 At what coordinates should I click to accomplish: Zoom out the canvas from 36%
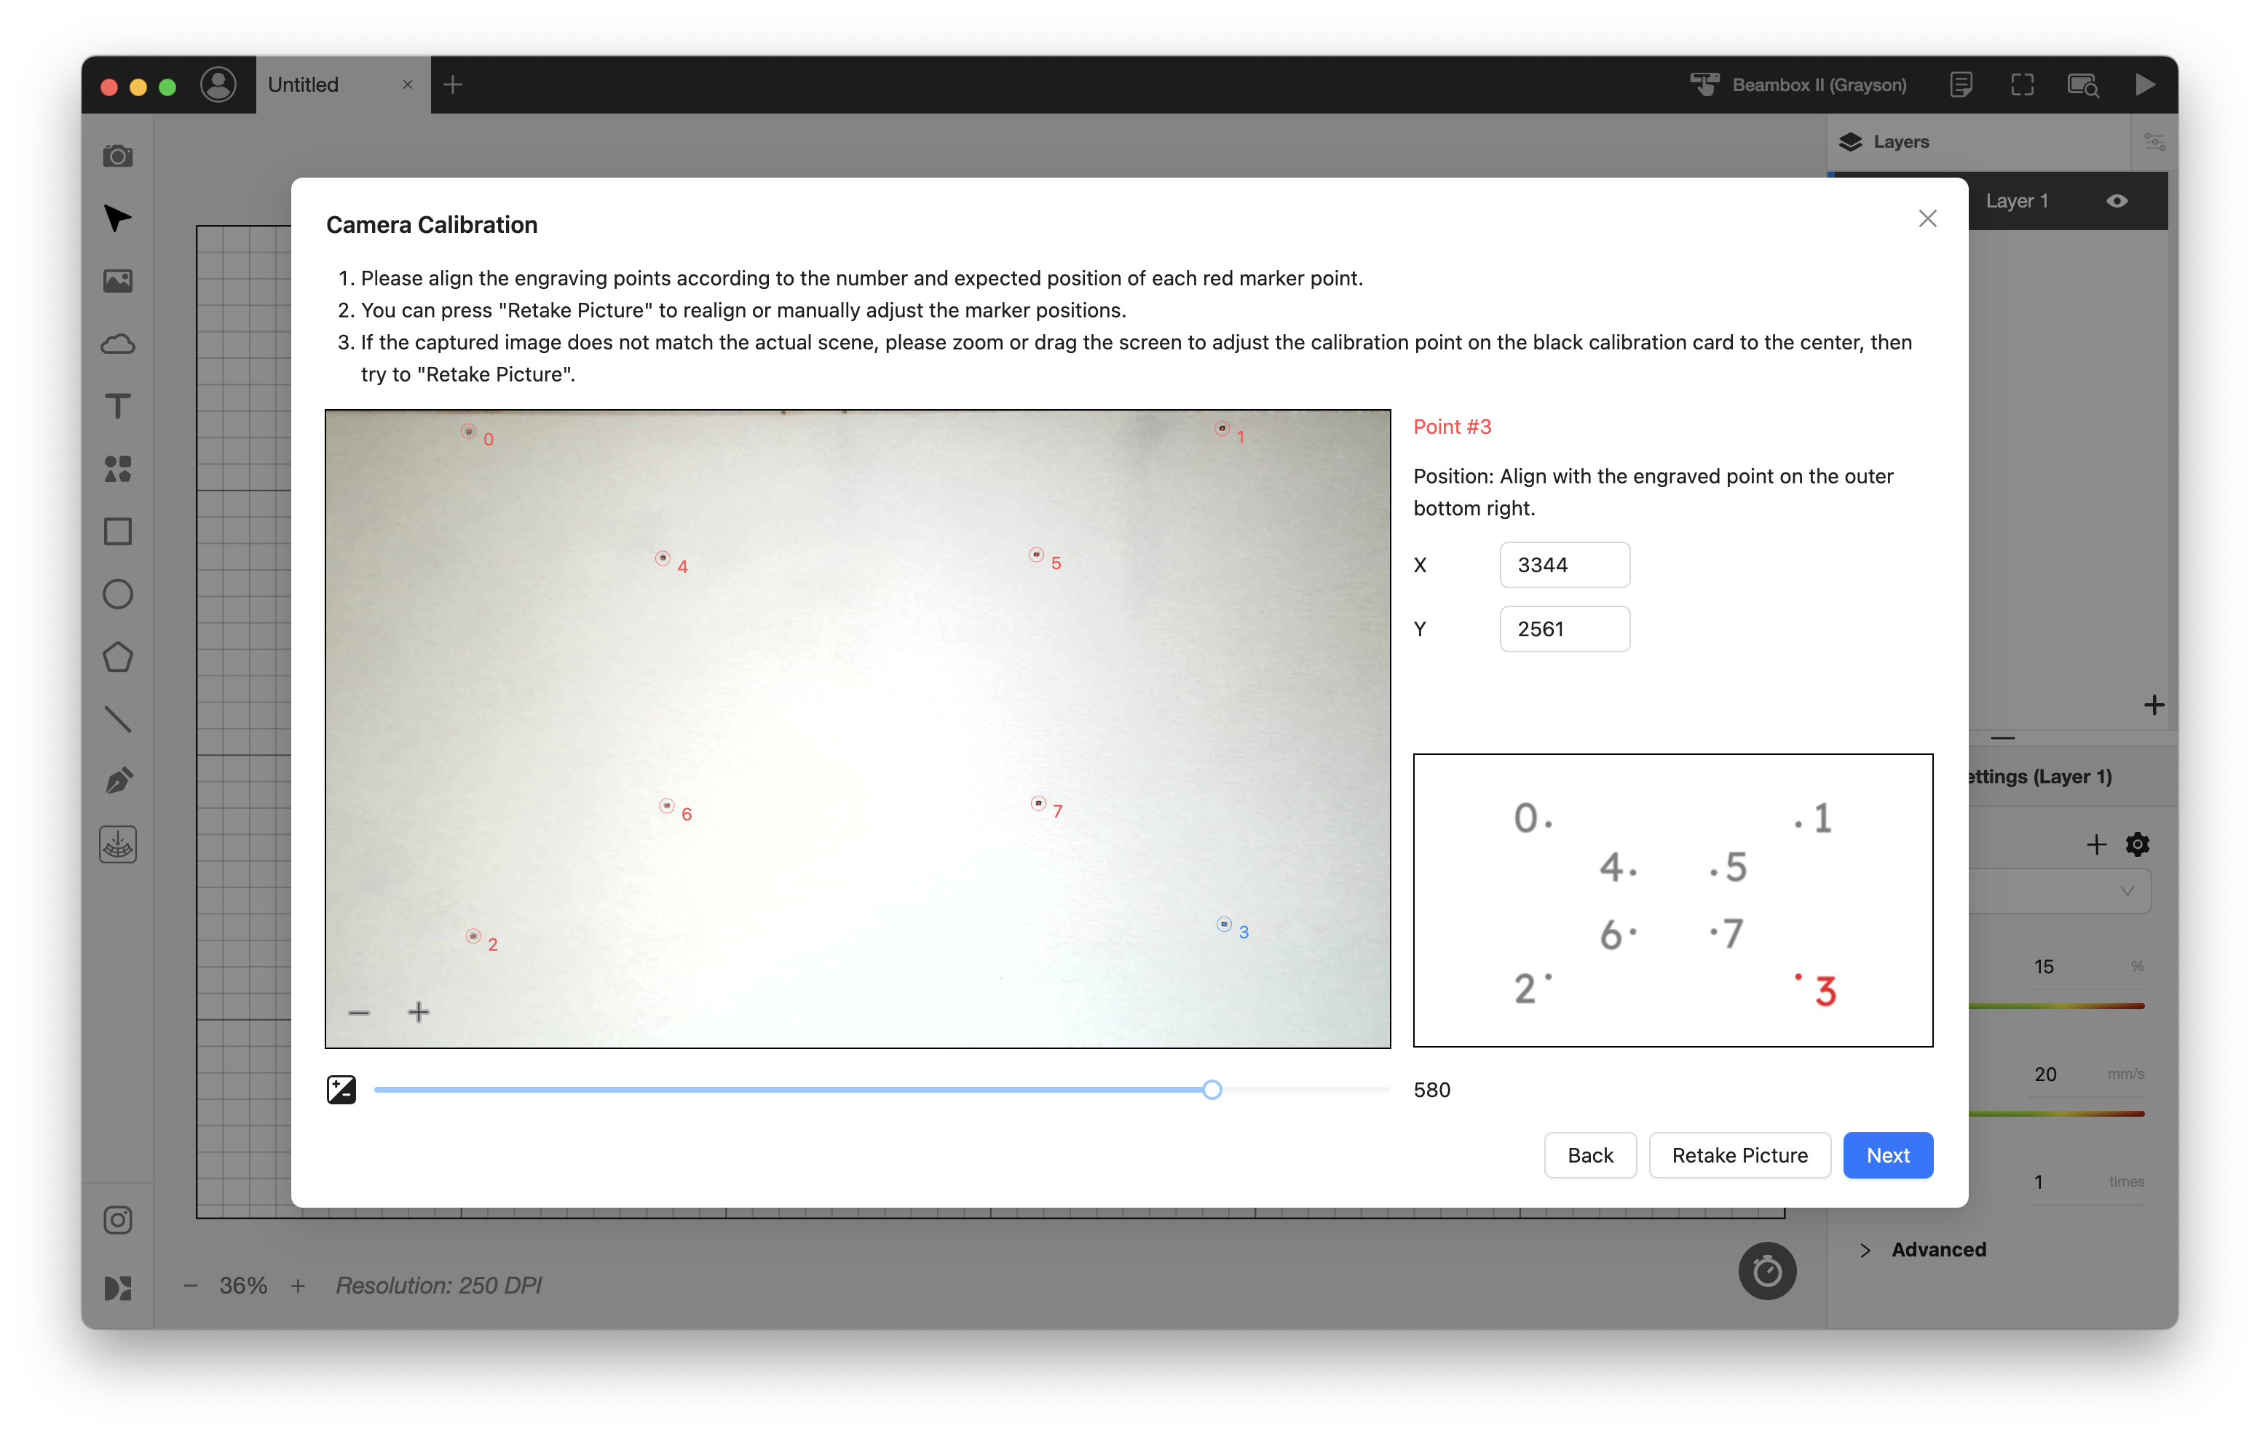pyautogui.click(x=191, y=1285)
